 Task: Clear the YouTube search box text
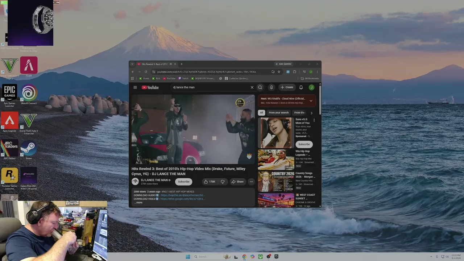click(x=252, y=87)
